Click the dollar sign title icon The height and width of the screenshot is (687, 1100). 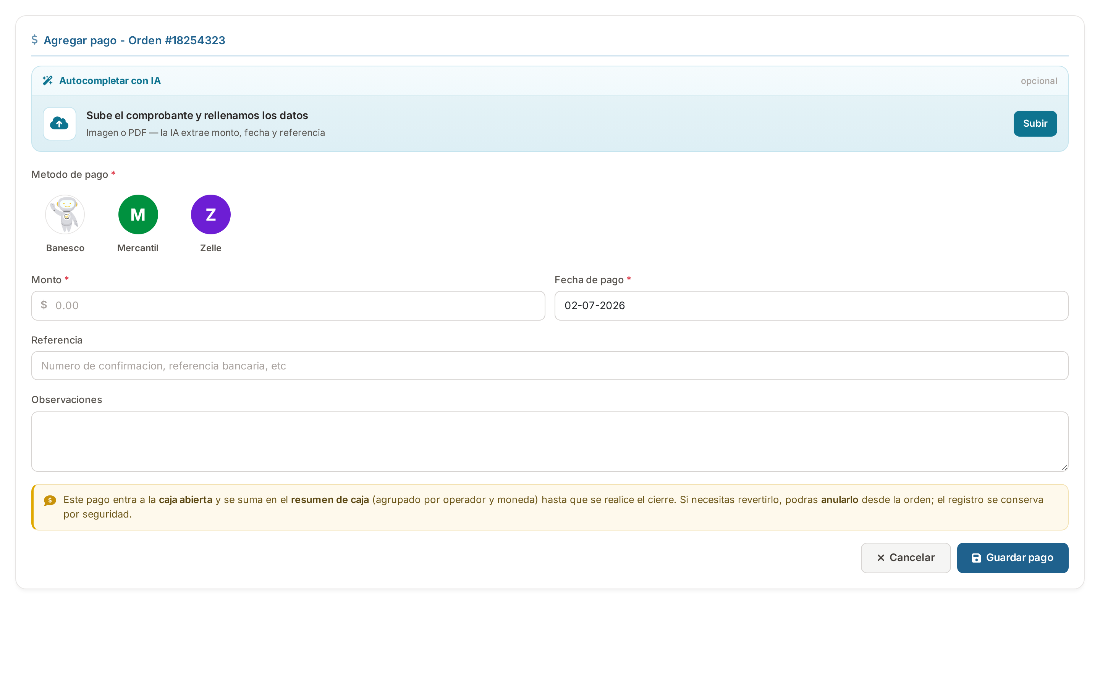coord(34,40)
